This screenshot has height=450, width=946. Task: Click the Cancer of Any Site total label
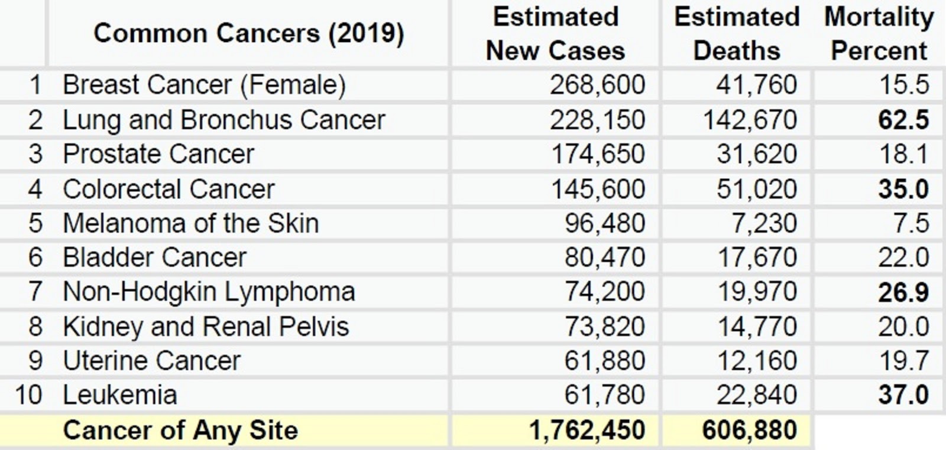180,431
